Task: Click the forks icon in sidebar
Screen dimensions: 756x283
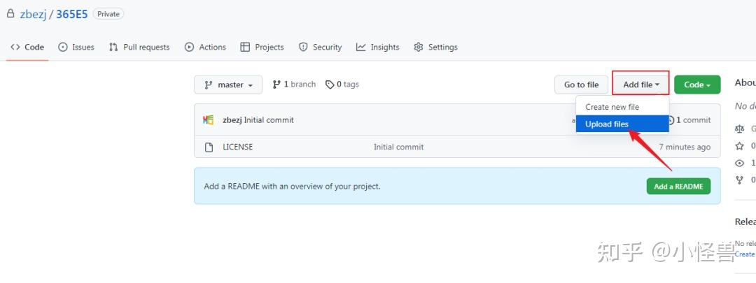Action: (740, 180)
